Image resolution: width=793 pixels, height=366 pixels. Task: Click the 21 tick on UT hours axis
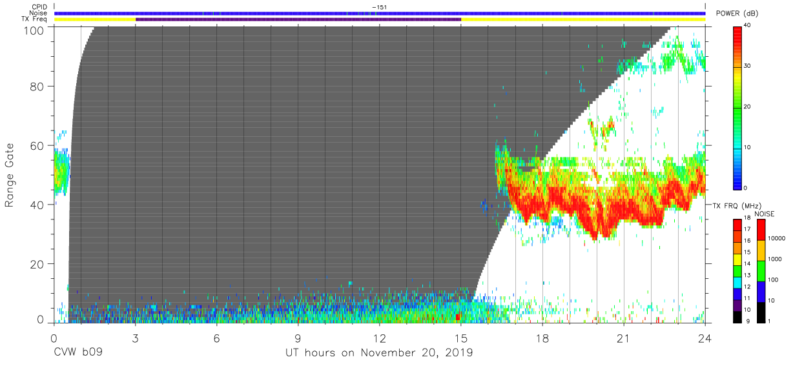(624, 338)
